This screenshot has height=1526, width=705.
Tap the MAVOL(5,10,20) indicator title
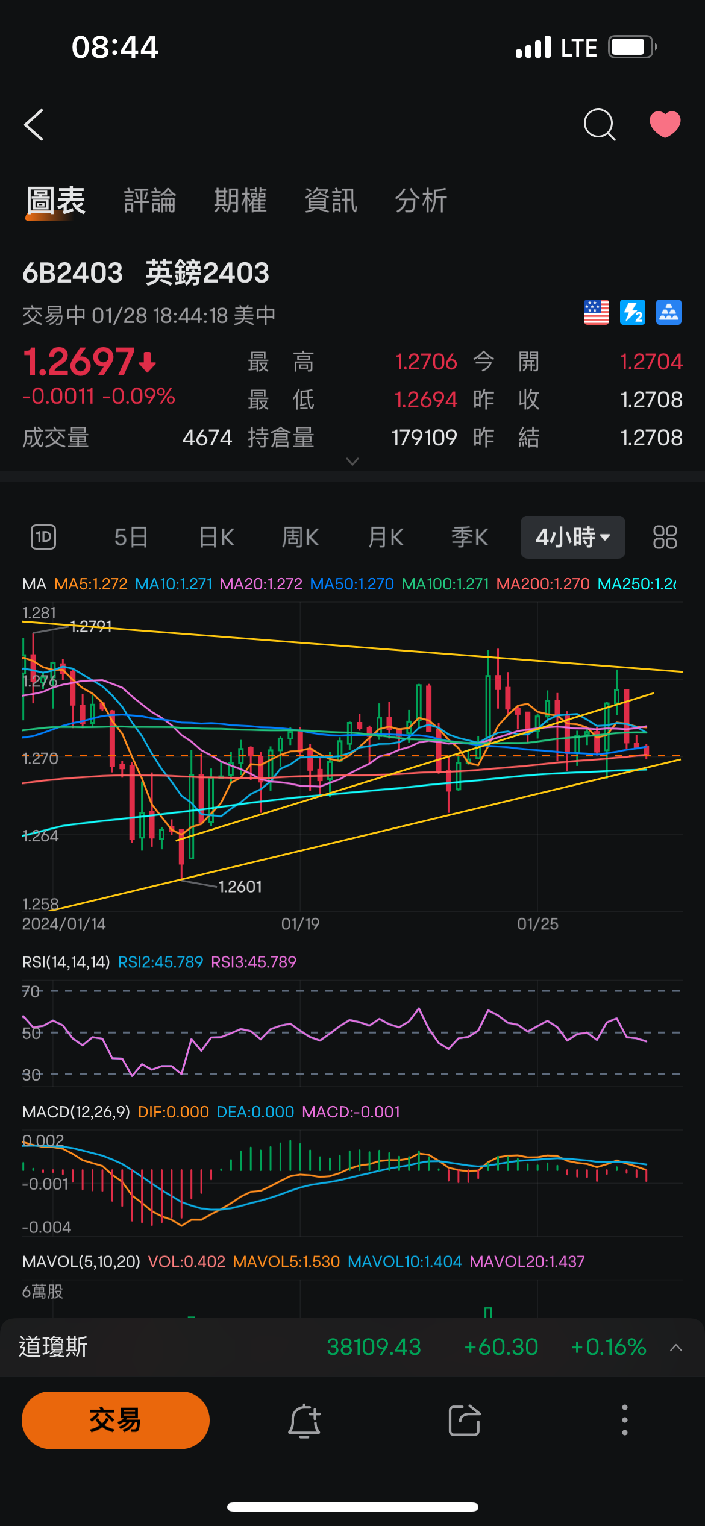81,1262
